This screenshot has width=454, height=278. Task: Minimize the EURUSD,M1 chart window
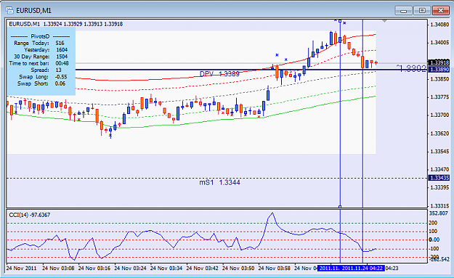tap(404, 11)
